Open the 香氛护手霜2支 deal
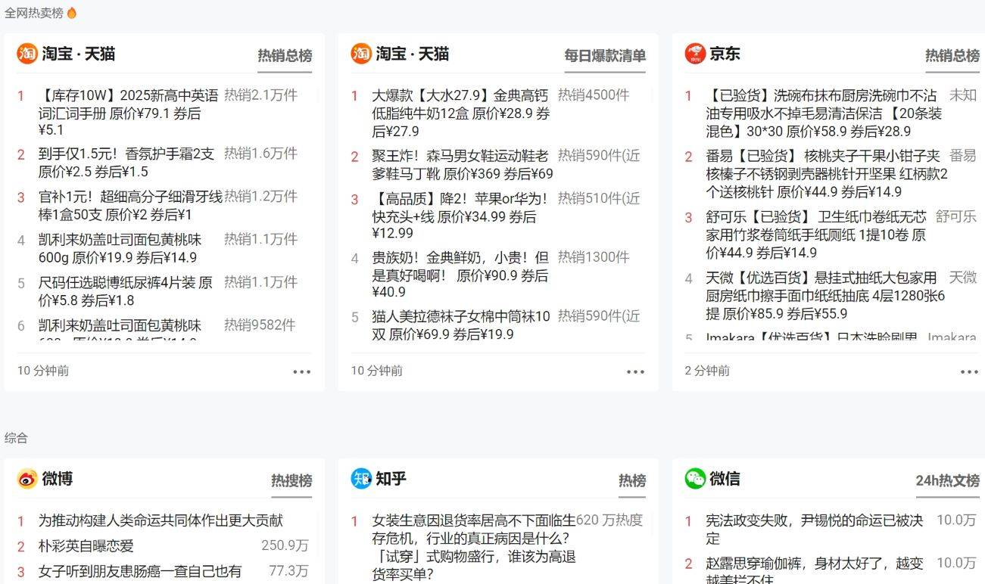 coord(127,163)
